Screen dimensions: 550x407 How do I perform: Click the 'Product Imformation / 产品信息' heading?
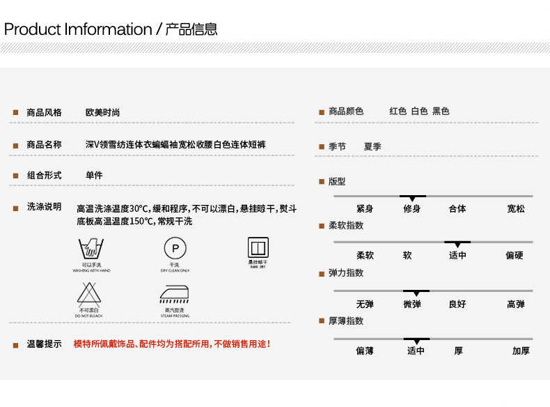click(x=111, y=29)
